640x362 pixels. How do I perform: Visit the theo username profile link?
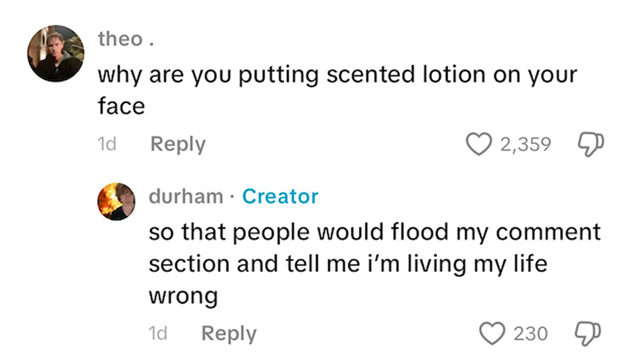[121, 39]
